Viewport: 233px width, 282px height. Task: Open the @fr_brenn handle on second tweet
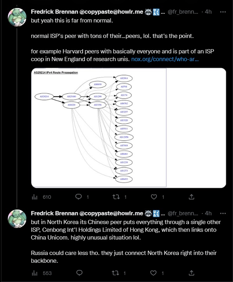(x=183, y=214)
